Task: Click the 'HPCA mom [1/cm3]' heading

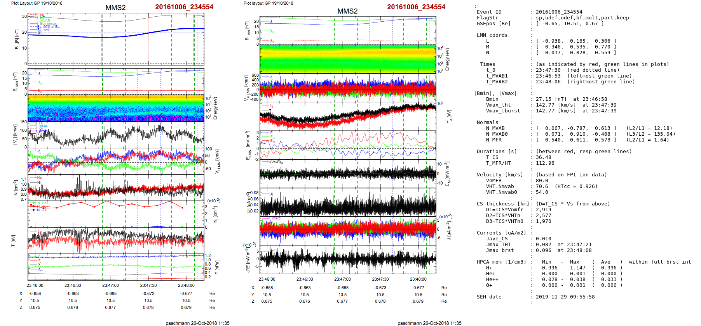Action: tap(501, 262)
